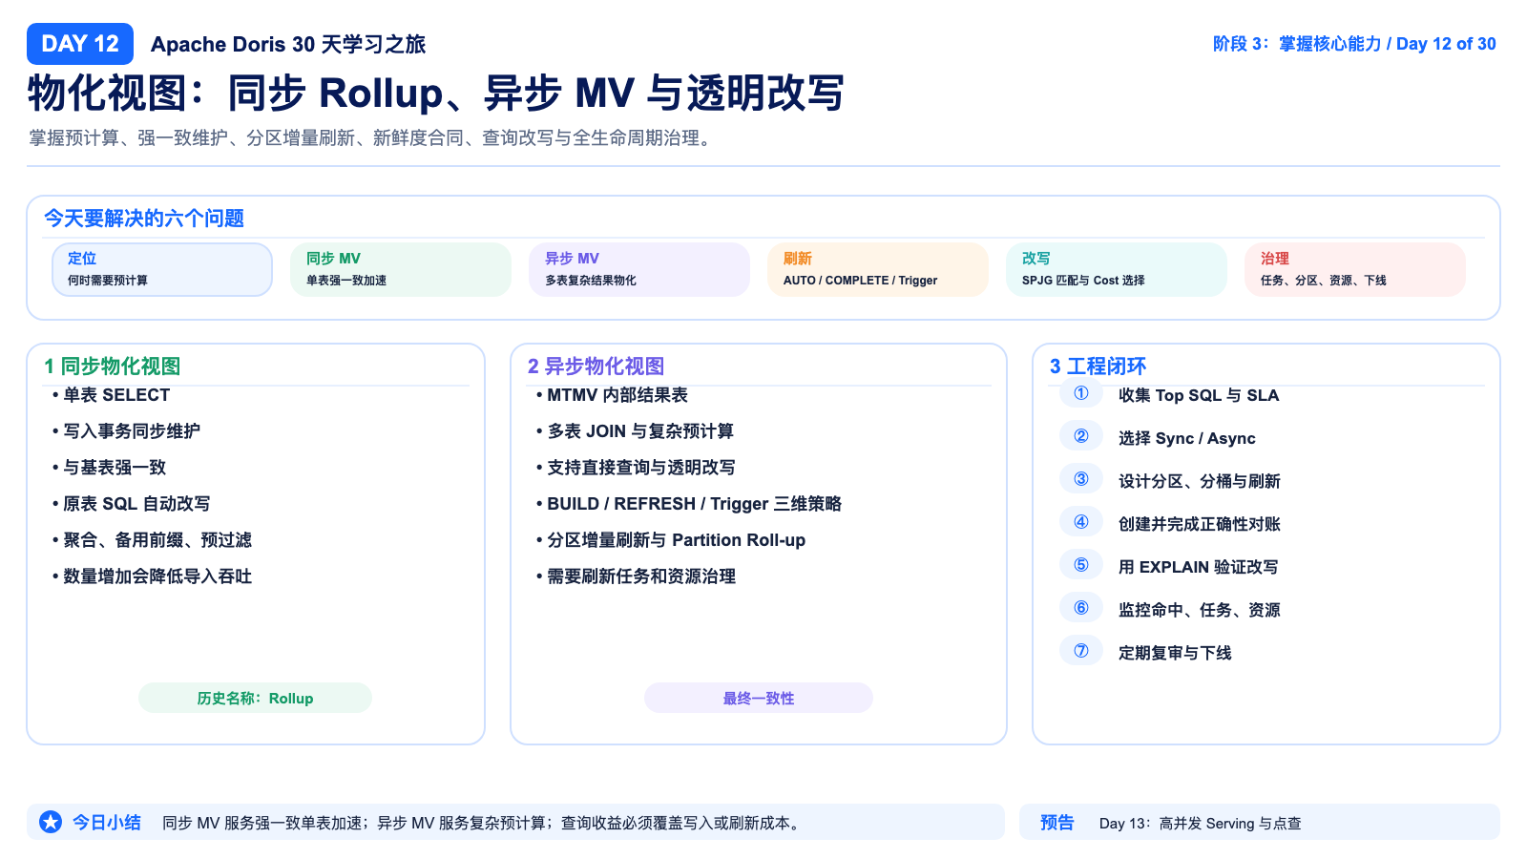Click the step text 用 EXPLAIN 验证改写
The height and width of the screenshot is (859, 1527).
(1199, 567)
